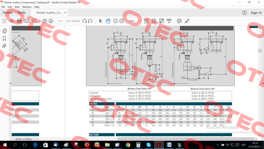Click the Sign In link

[256, 13]
